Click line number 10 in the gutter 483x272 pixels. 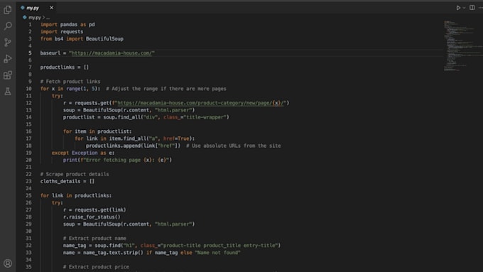[x=28, y=89]
